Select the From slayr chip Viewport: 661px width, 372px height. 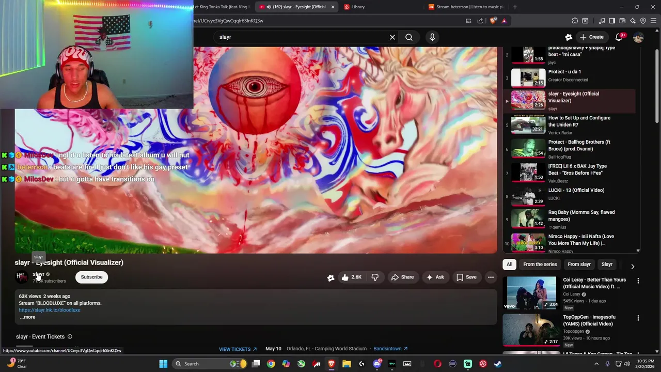pyautogui.click(x=579, y=265)
